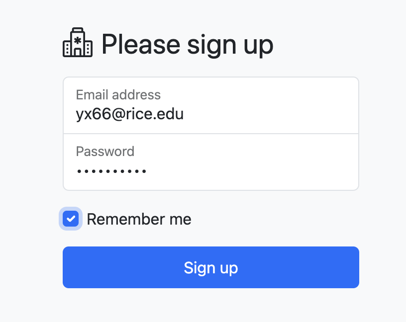Click the "Please sign up" heading

pos(187,45)
